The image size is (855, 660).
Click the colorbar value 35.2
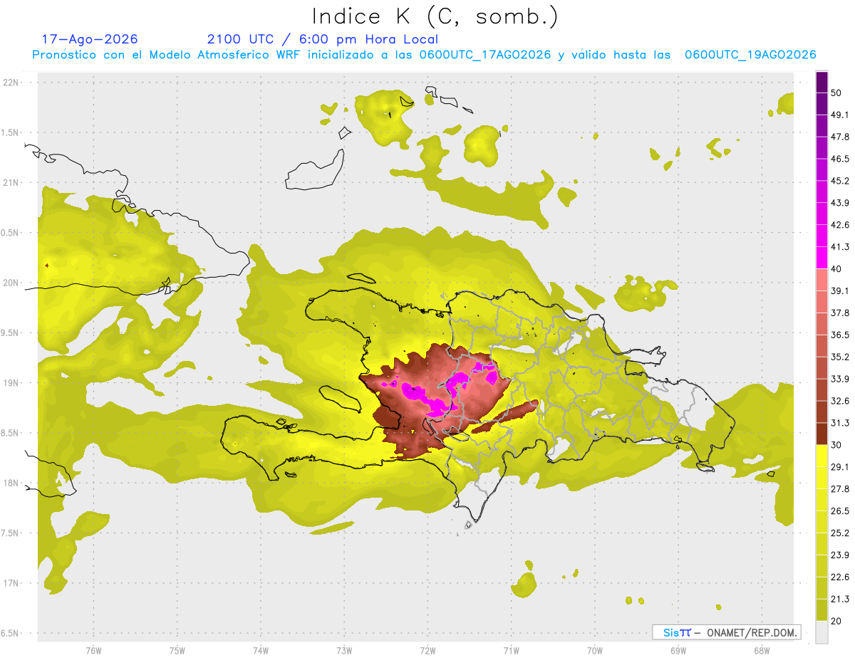click(x=840, y=357)
